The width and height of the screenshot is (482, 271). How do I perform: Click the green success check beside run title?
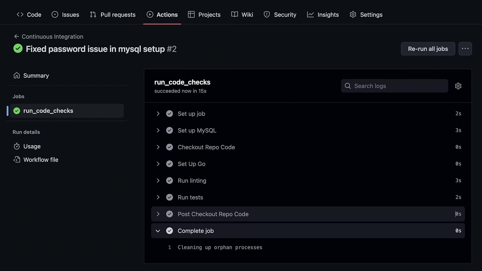18,48
